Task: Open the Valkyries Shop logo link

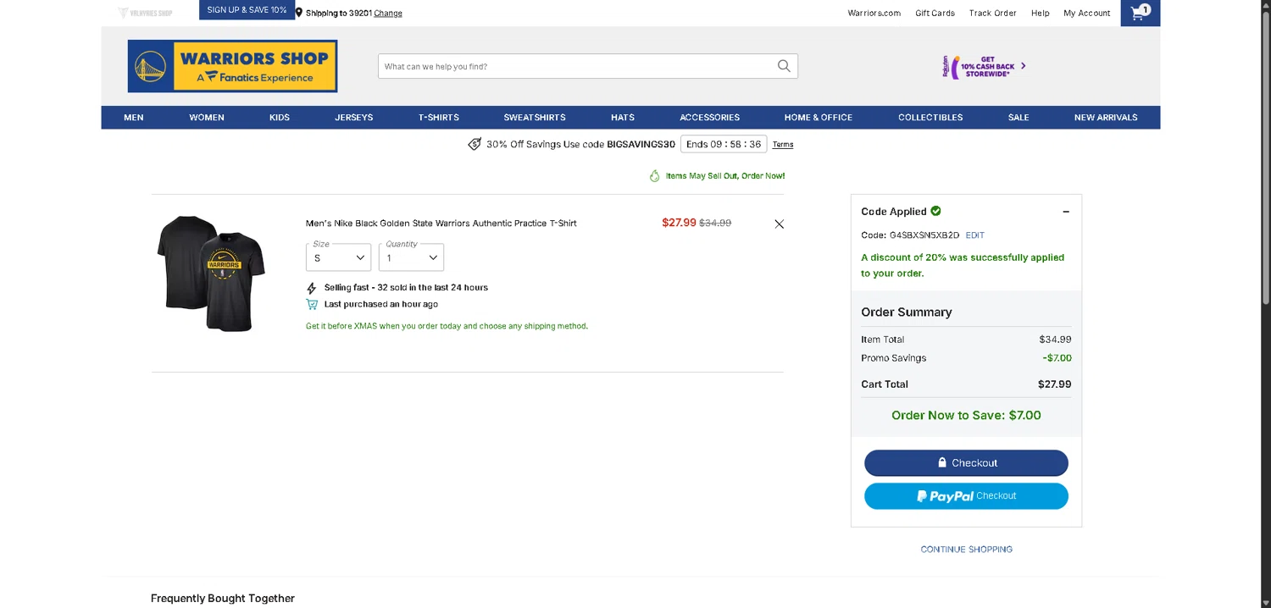Action: [x=146, y=13]
